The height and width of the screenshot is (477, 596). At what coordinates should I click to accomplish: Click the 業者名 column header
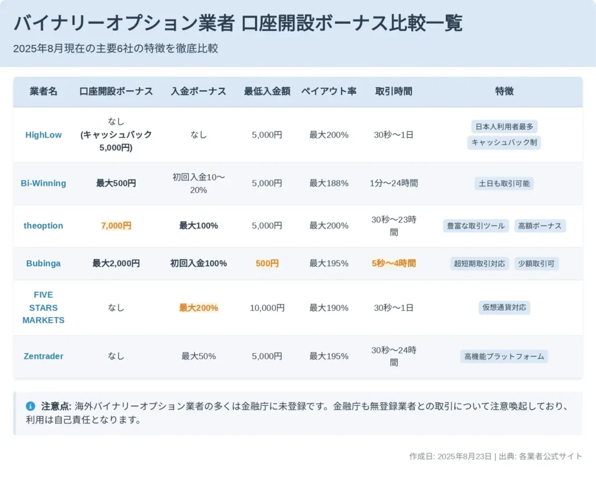(43, 91)
